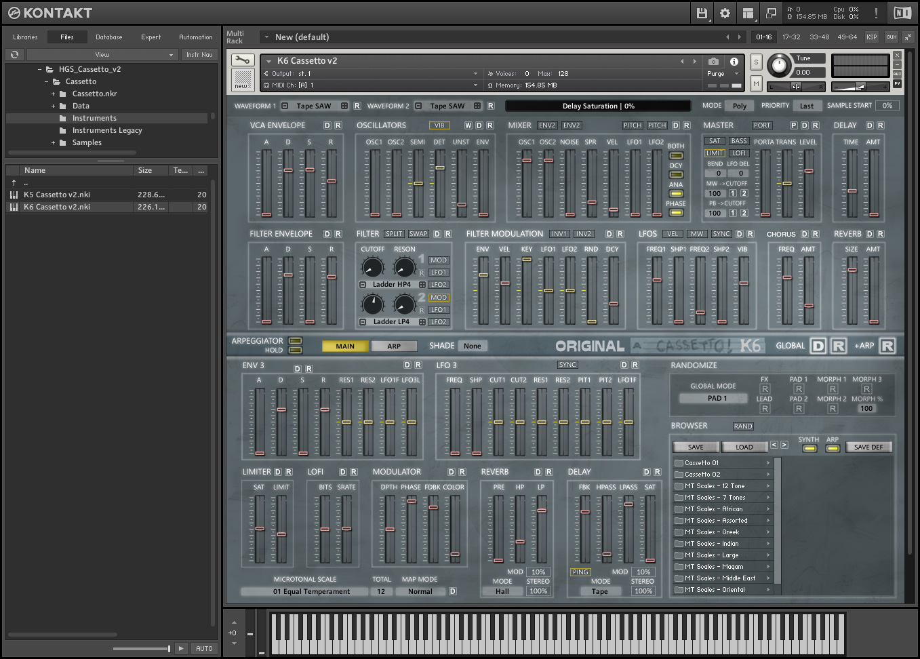Image resolution: width=920 pixels, height=659 pixels.
Task: Collapse all instruments with shrink icon
Action: coord(908,37)
